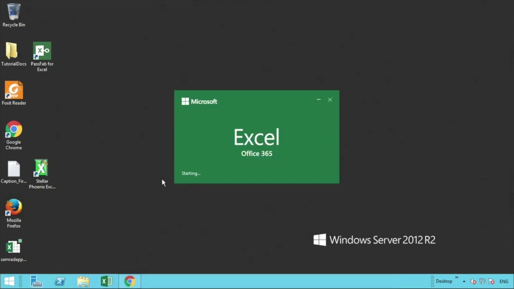Select the TutorialDocs folder on desktop
Screen dimensions: 514x289
[x=14, y=54]
